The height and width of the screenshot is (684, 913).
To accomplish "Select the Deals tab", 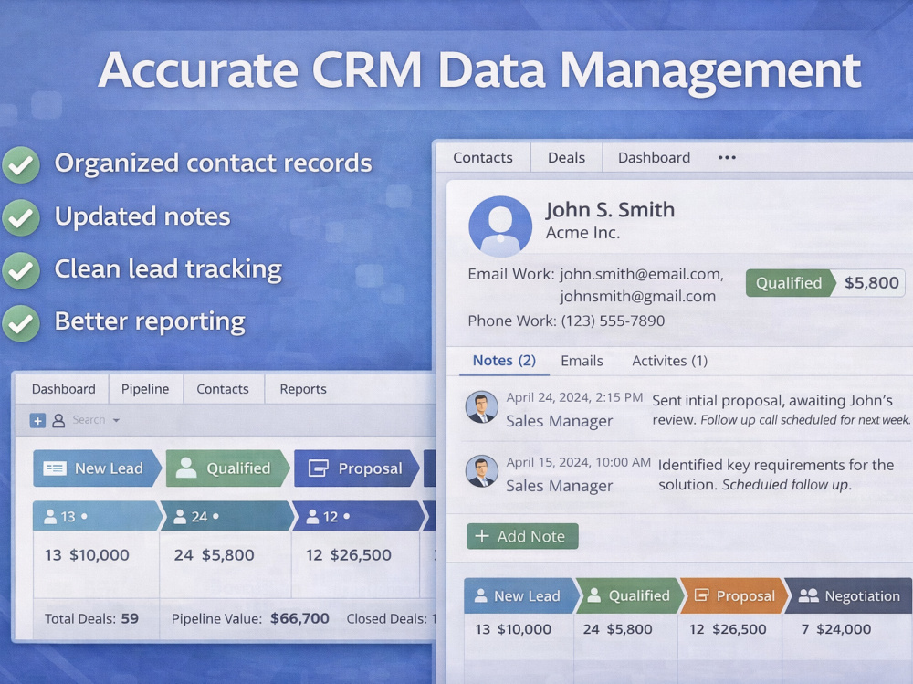I will coord(566,157).
